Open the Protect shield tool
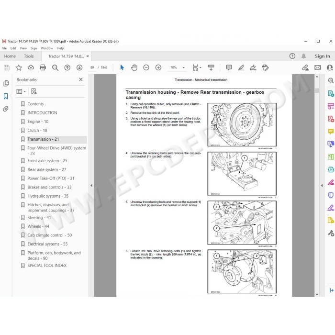Viewport: 335px width, 335px height. click(x=331, y=195)
